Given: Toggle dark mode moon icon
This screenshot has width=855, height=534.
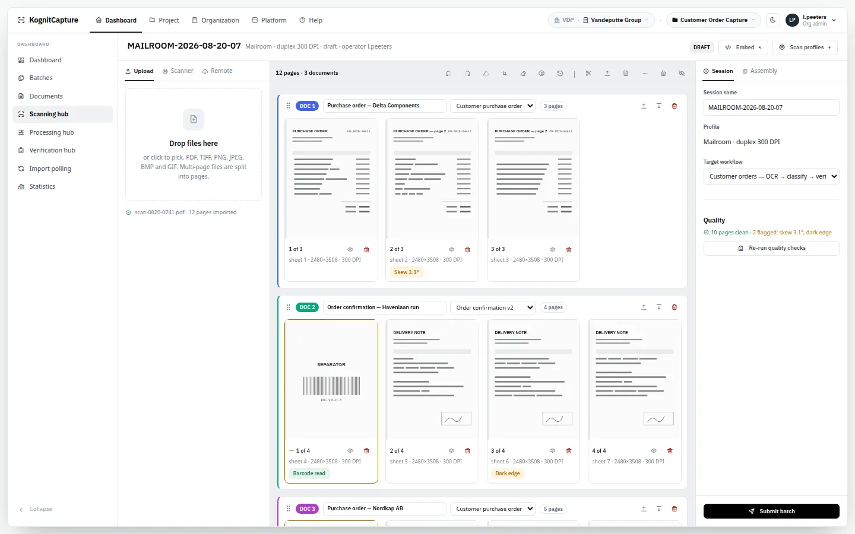Looking at the screenshot, I should click(773, 20).
